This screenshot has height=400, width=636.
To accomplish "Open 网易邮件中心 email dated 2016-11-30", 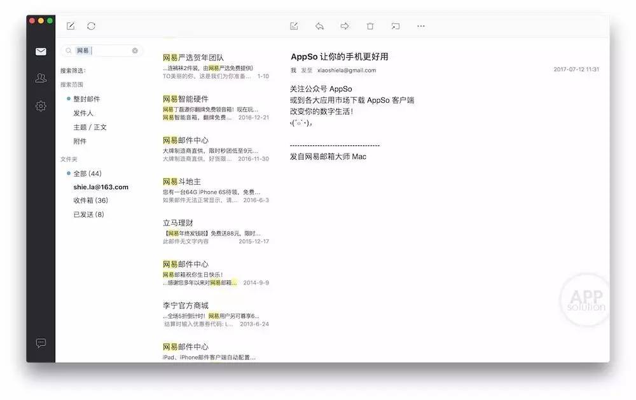I will pos(216,149).
